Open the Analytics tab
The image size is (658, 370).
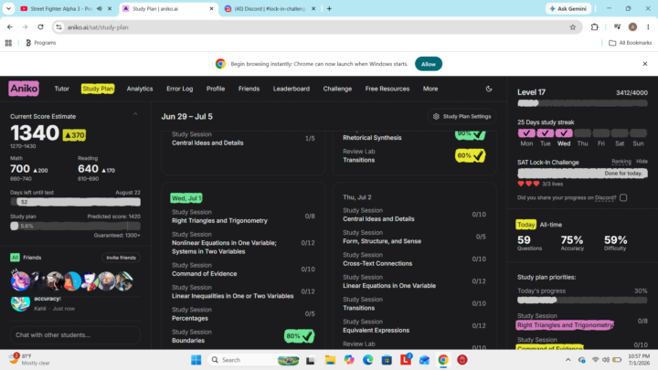coord(140,89)
